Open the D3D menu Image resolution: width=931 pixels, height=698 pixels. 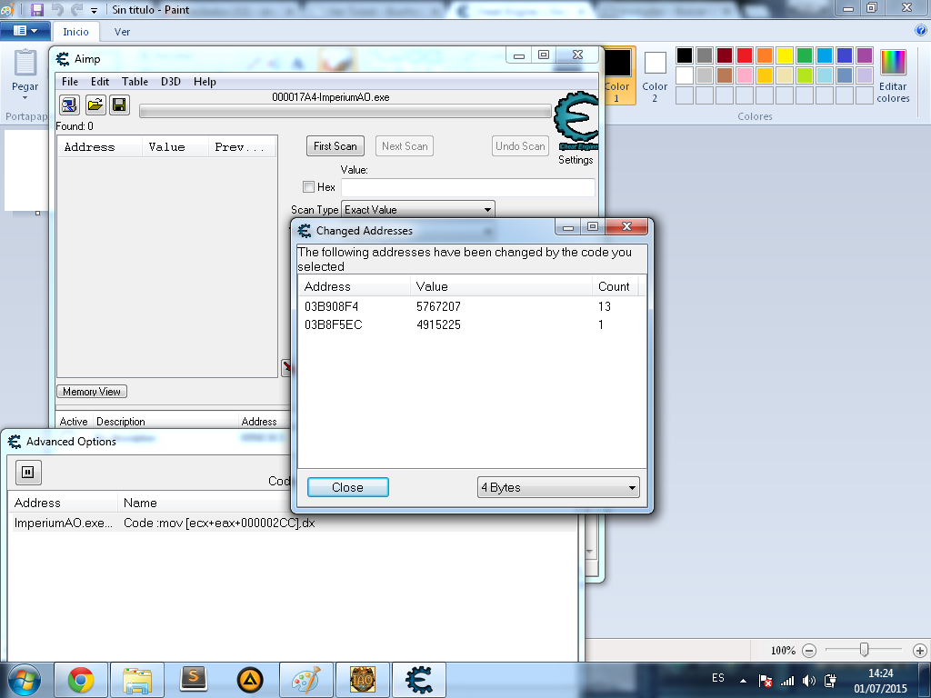click(x=171, y=82)
